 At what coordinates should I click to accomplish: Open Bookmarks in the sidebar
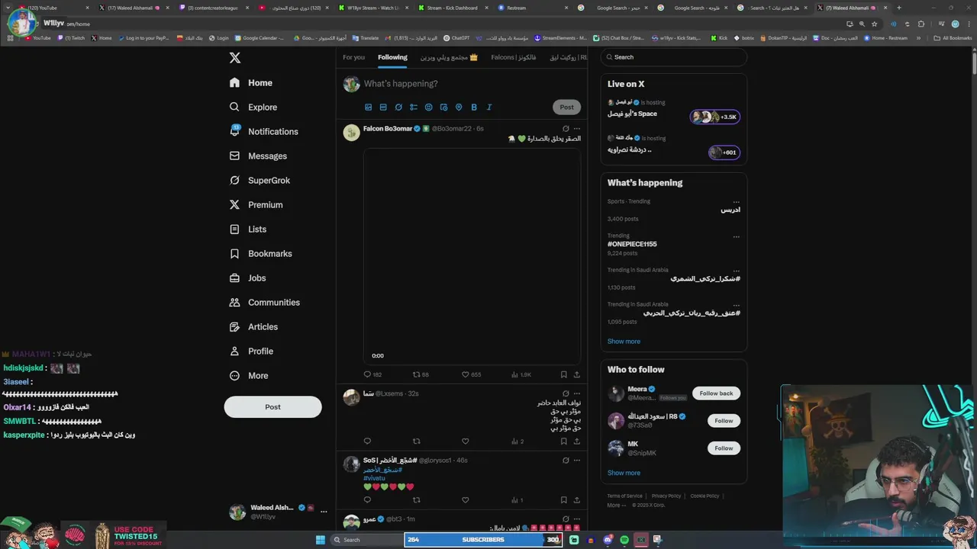(260, 254)
